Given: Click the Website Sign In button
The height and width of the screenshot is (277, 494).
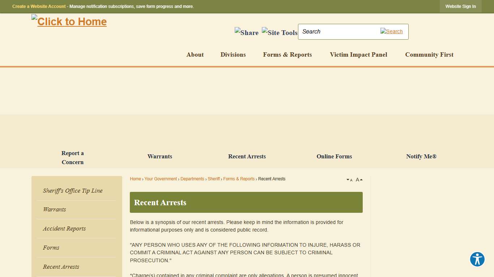Looking at the screenshot, I should pos(460,6).
